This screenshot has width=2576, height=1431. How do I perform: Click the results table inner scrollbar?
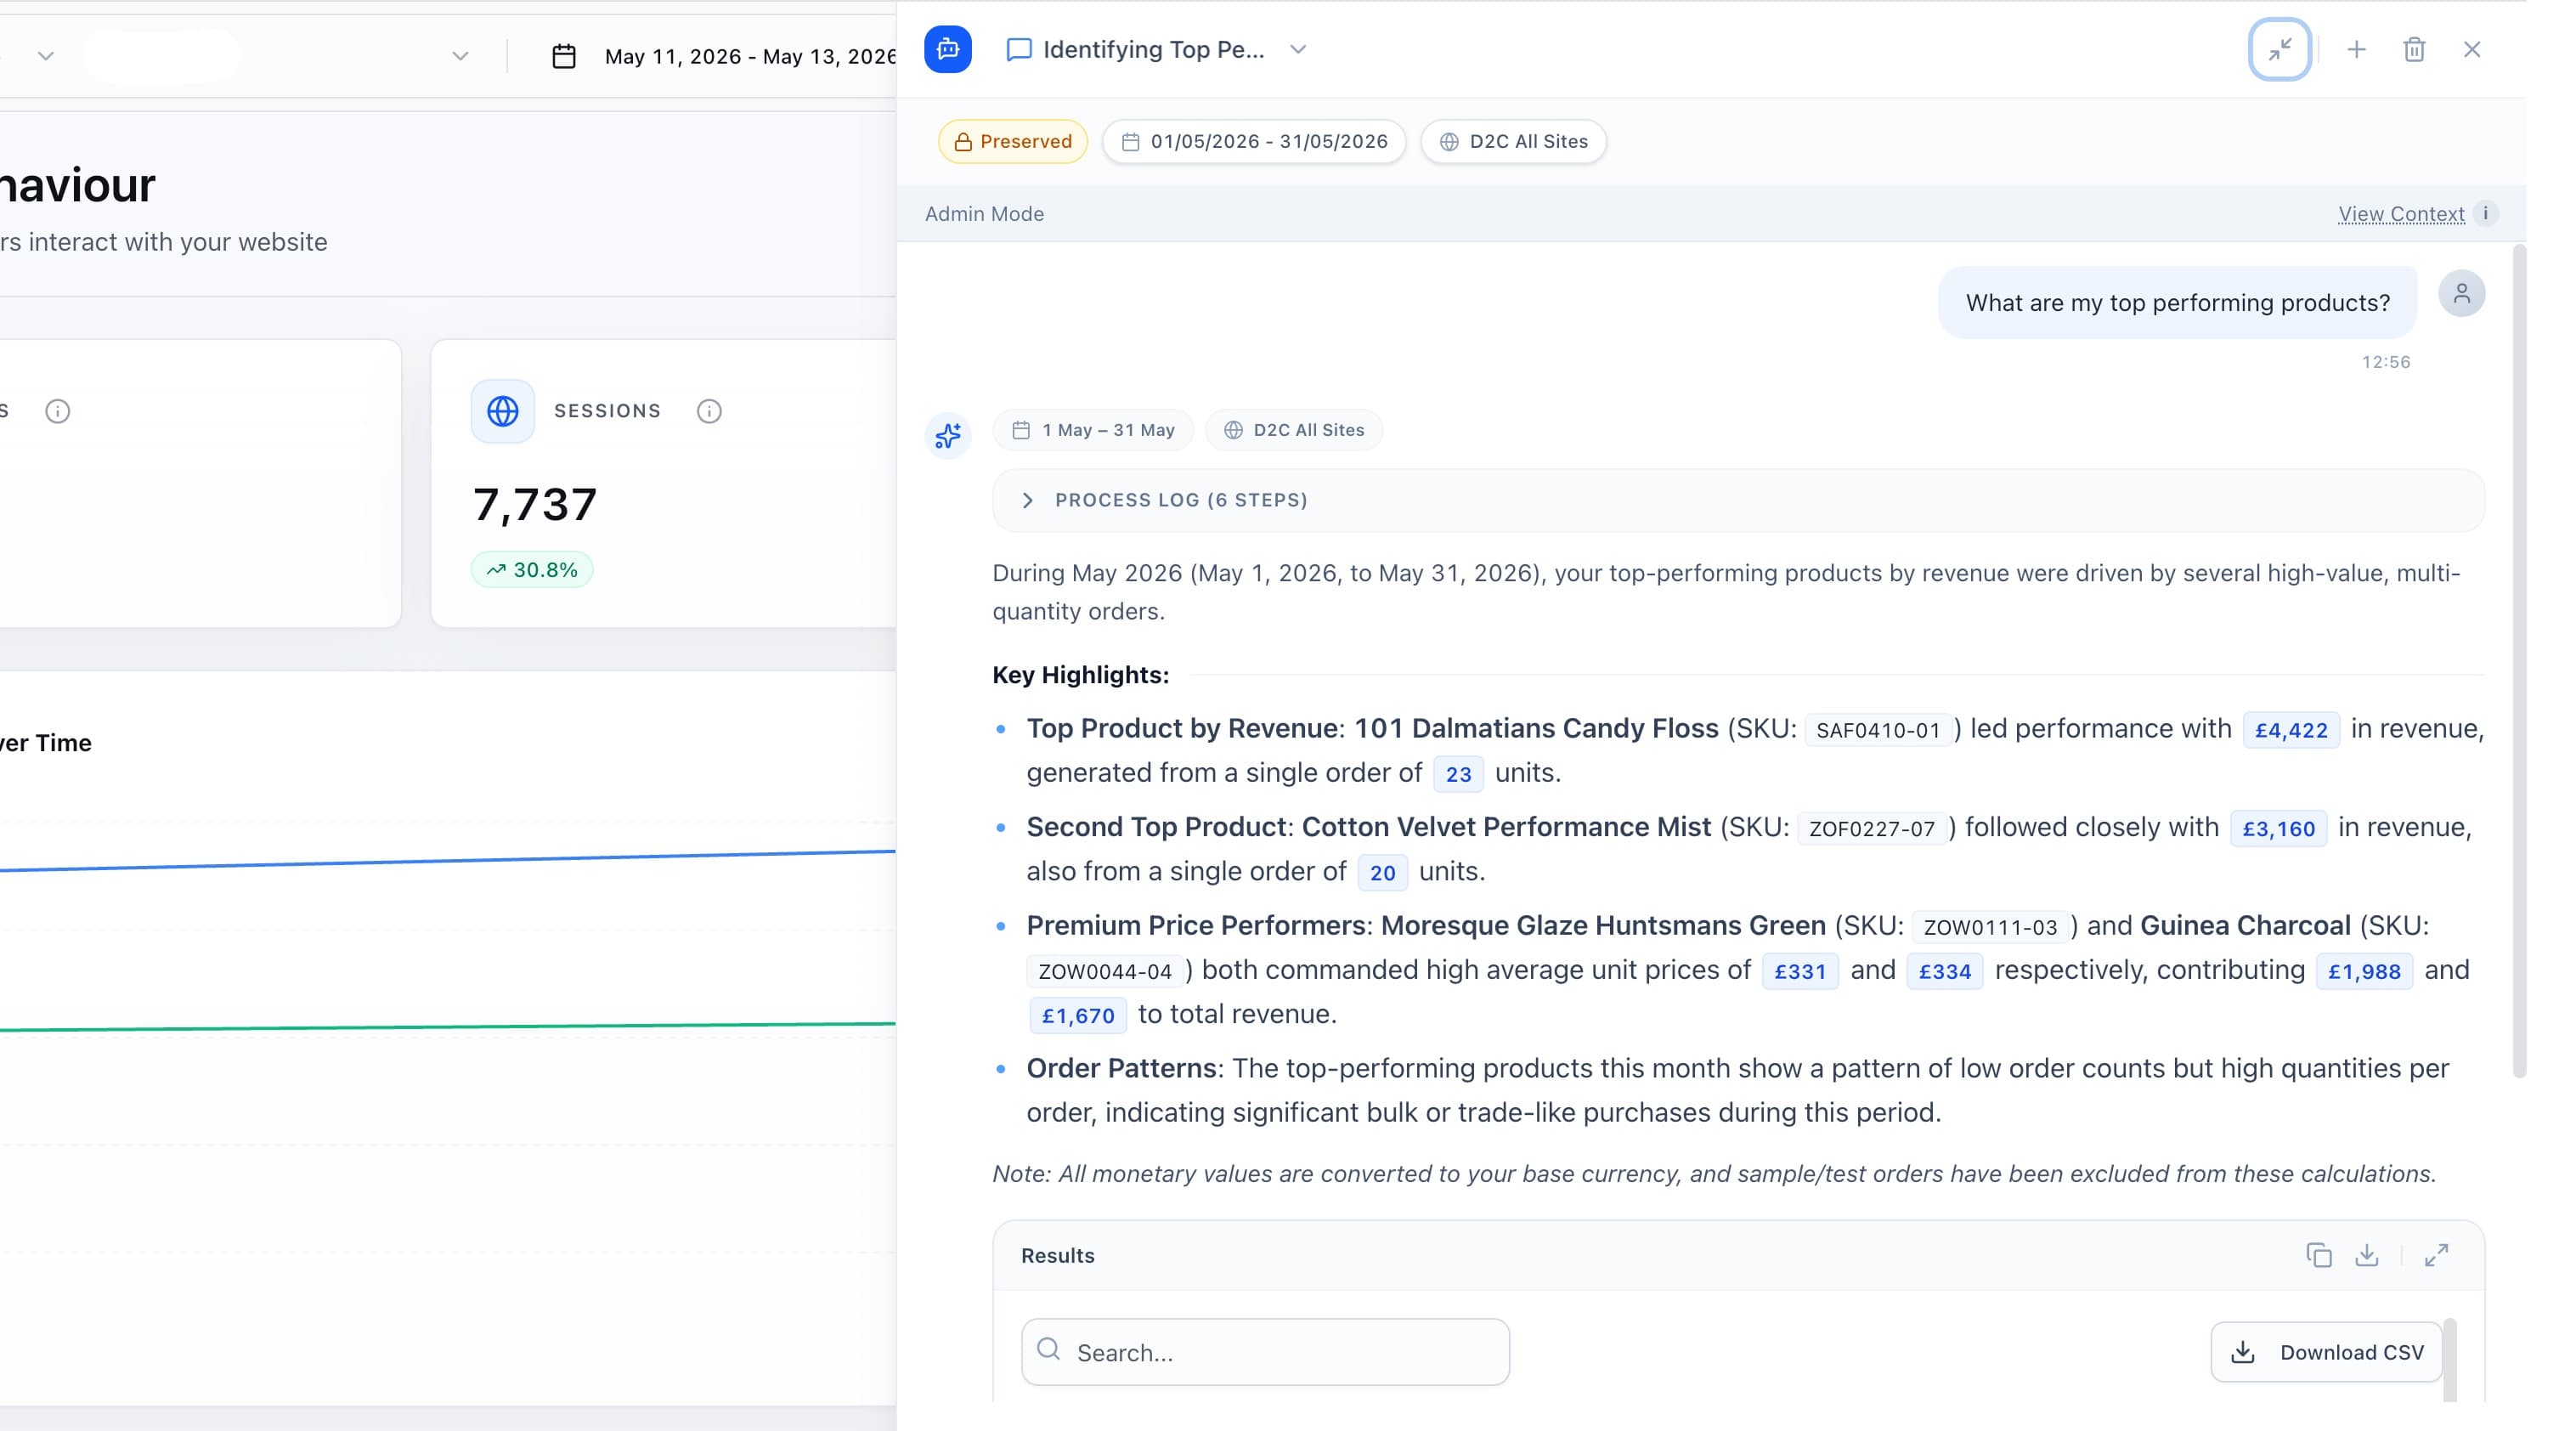[2449, 1360]
